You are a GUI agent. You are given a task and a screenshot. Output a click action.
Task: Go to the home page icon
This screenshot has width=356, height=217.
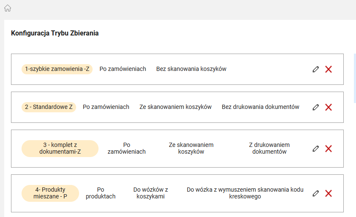[x=8, y=8]
